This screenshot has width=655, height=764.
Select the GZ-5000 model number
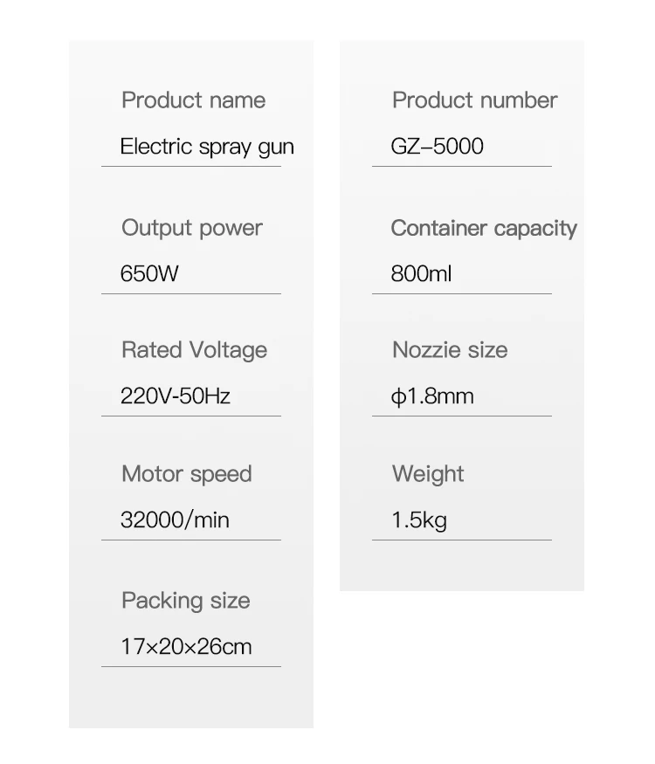coord(437,147)
